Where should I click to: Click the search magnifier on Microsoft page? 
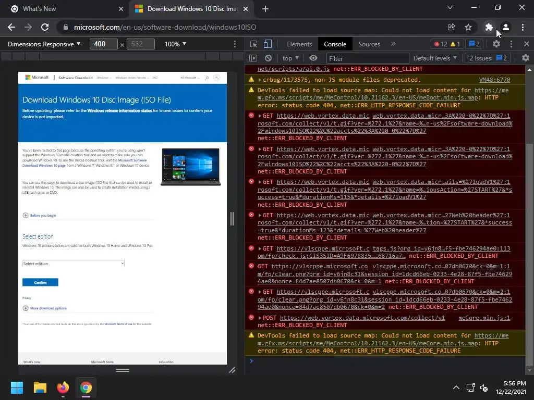pos(207,78)
